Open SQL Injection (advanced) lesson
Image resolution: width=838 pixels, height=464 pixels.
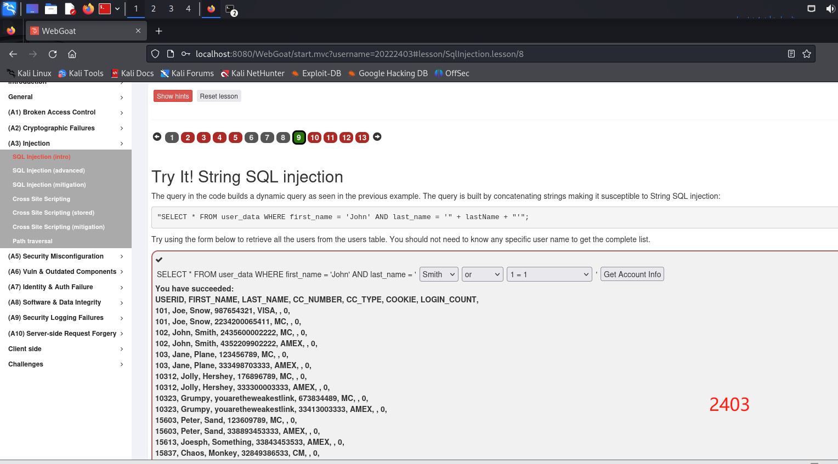coord(49,171)
